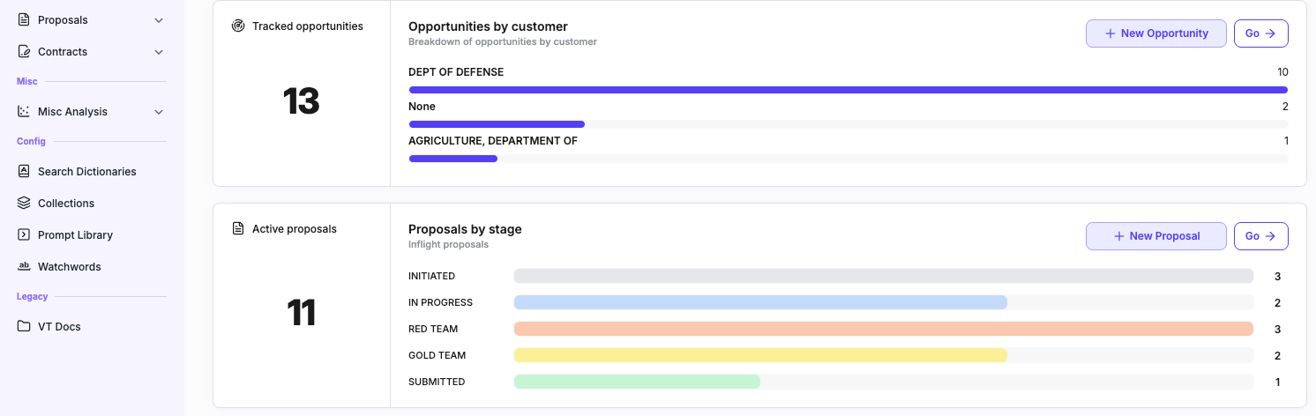Go to Search Dictionaries
The image size is (1316, 416).
[91, 171]
